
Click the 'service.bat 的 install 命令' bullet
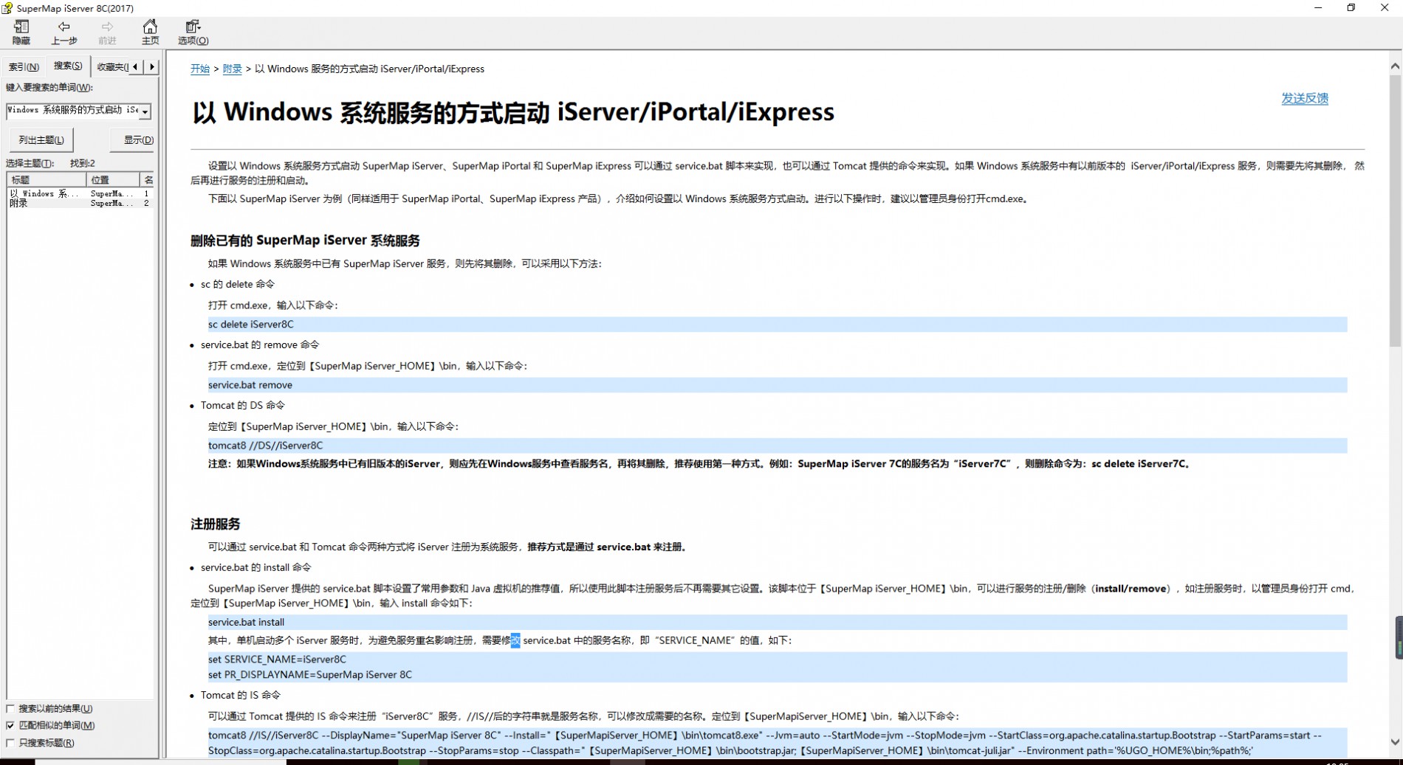point(256,567)
